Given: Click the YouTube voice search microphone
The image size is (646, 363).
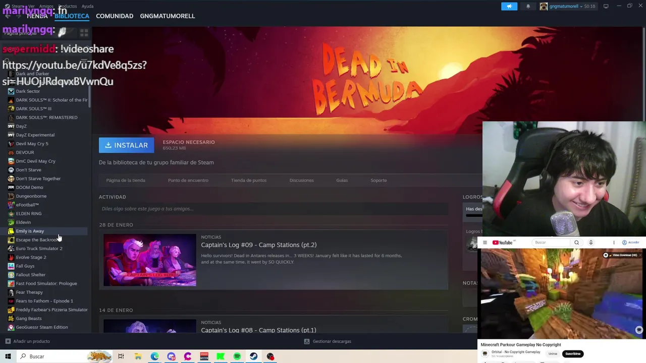Looking at the screenshot, I should coord(591,243).
